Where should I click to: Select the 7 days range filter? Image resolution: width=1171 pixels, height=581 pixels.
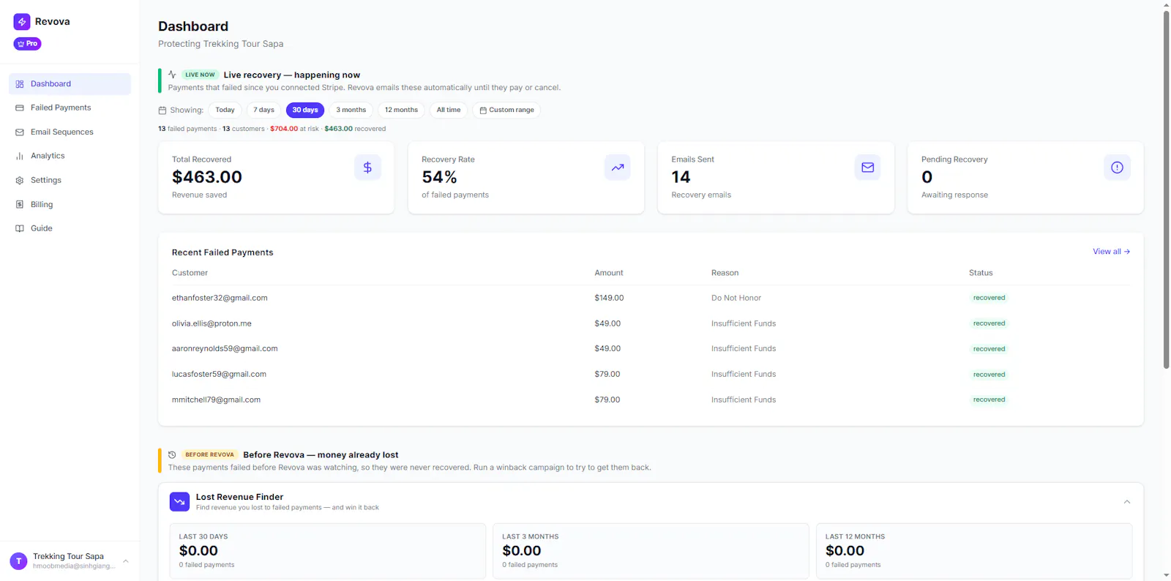tap(264, 110)
